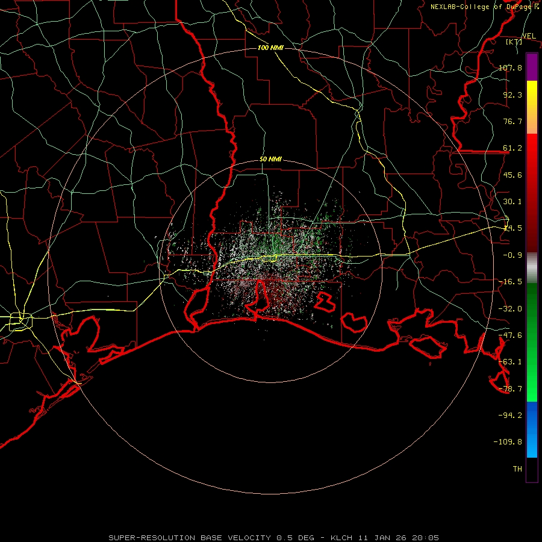
Task: Click the bright green color bar segment
Action: [x=532, y=343]
